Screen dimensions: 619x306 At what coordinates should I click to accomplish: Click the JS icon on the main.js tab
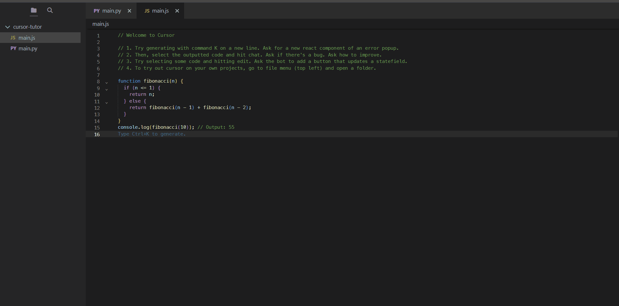[147, 11]
